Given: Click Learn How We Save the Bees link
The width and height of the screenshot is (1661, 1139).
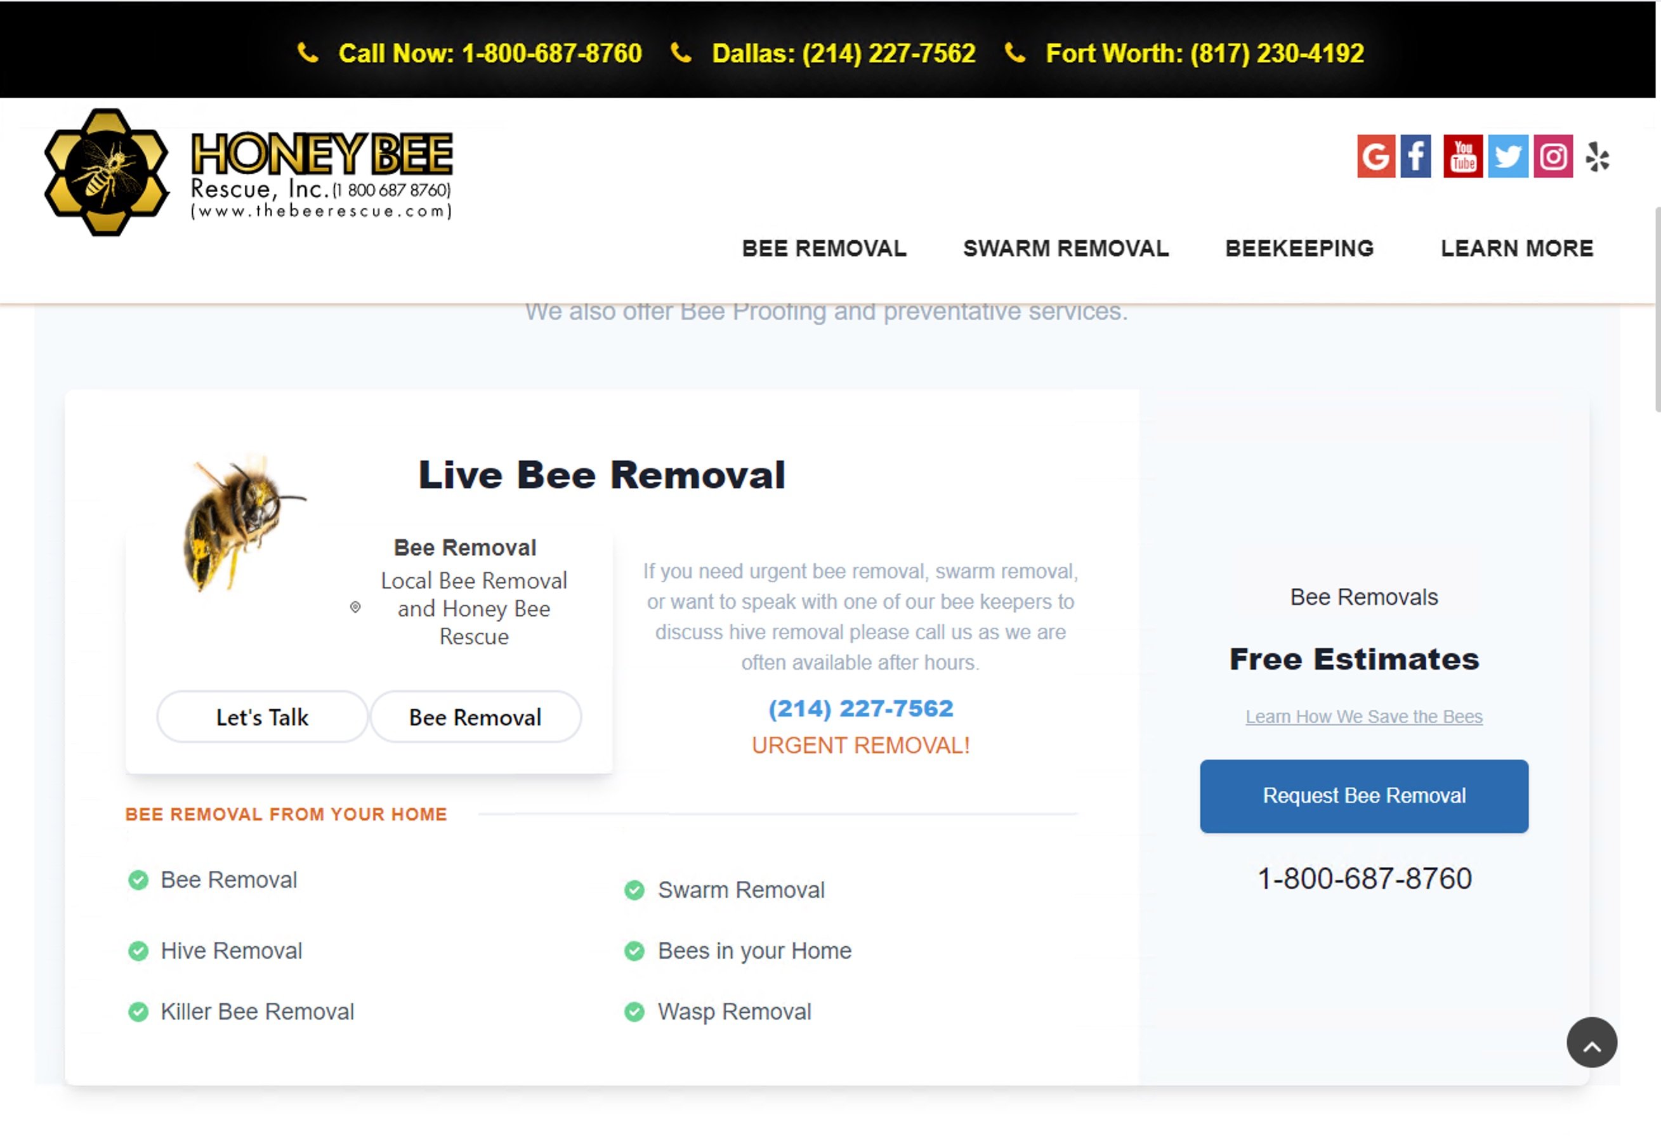Looking at the screenshot, I should pyautogui.click(x=1363, y=717).
